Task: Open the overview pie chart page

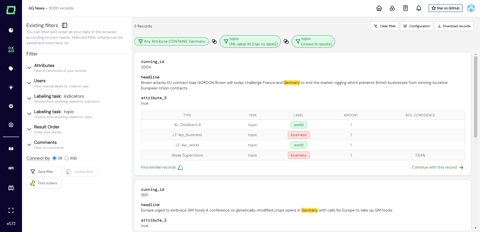Action: coord(11,30)
